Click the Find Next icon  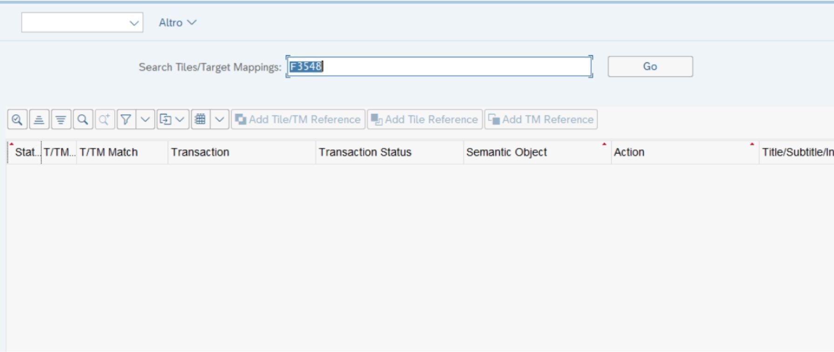point(105,120)
